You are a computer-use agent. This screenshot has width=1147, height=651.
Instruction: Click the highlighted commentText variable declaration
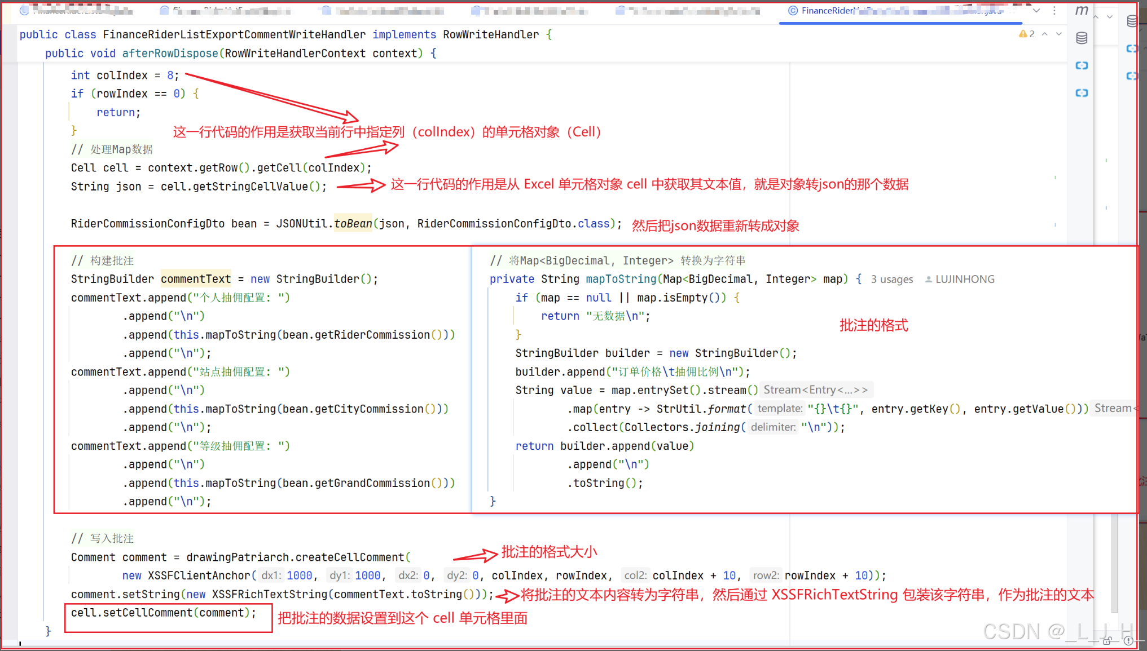click(196, 278)
